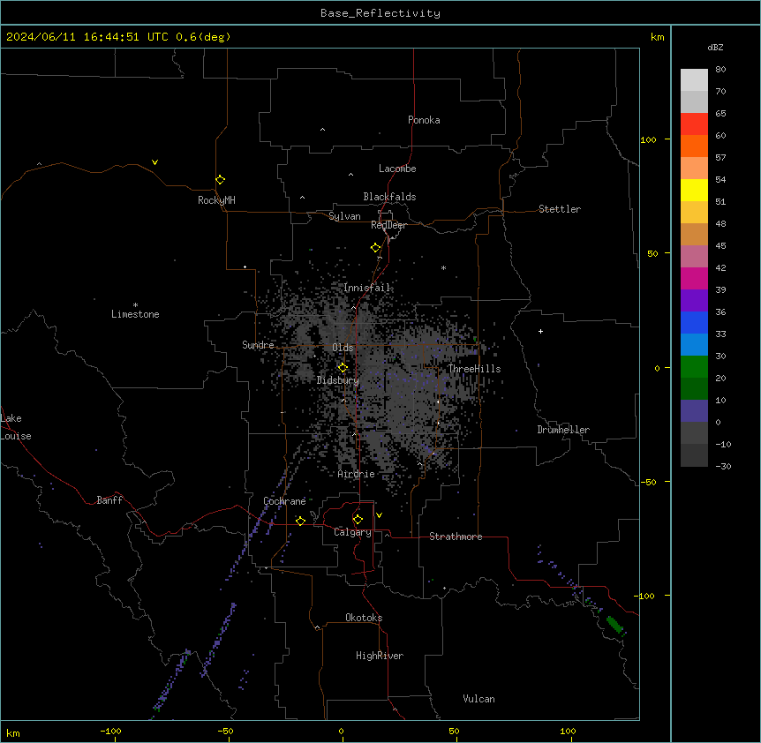Image resolution: width=761 pixels, height=743 pixels.
Task: Click the Base_Reflectivity title
Action: click(380, 13)
